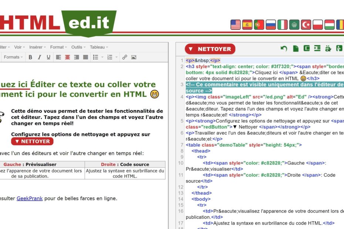The width and height of the screenshot is (344, 229).
Task: Open the Formats dropdown
Action: pyautogui.click(x=13, y=57)
